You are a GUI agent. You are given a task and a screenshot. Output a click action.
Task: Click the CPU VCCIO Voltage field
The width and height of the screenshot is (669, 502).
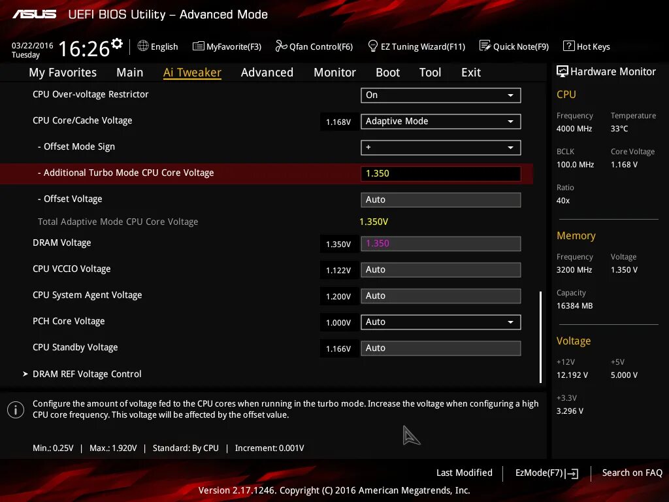coord(441,270)
